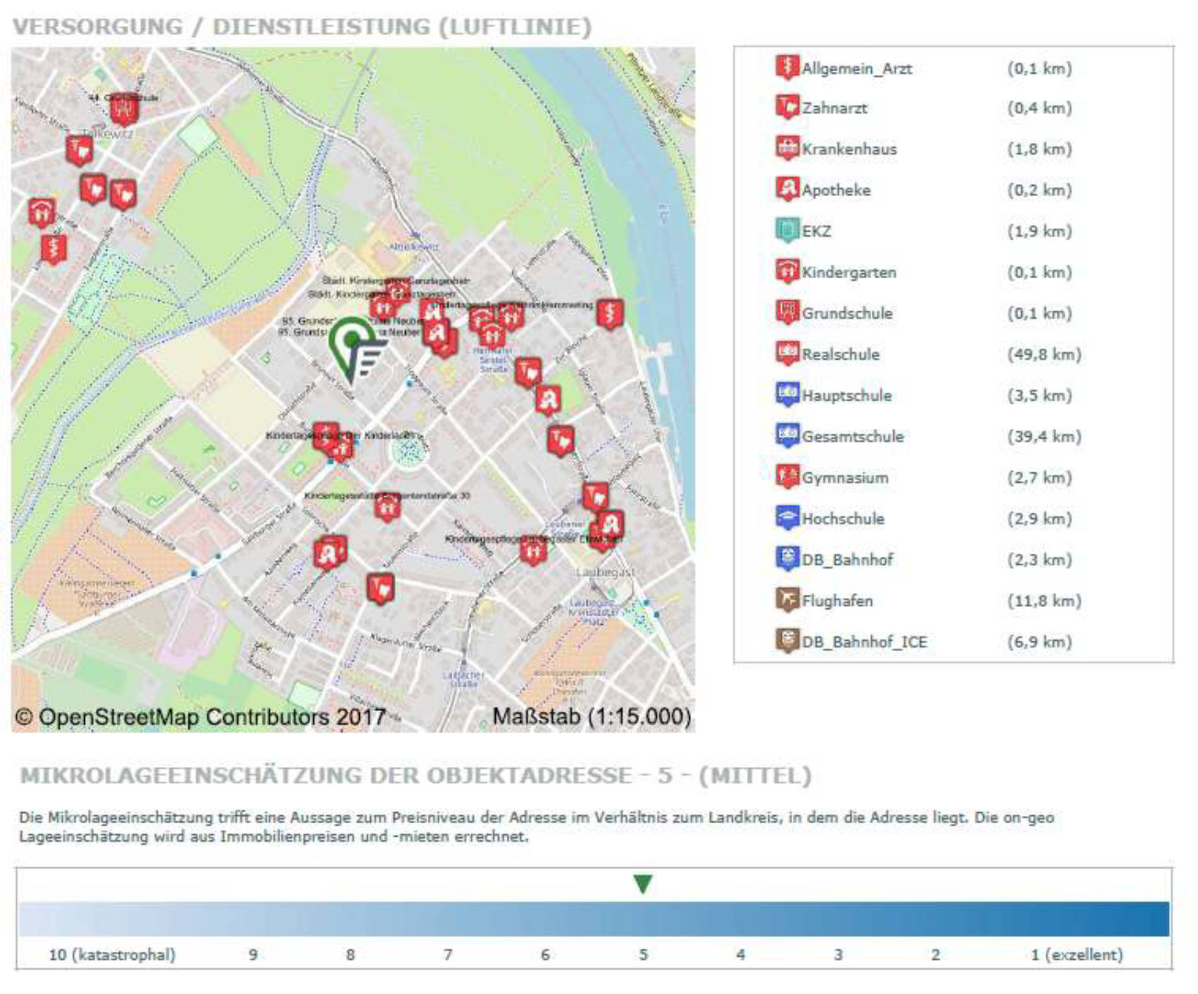The width and height of the screenshot is (1198, 994).
Task: Click the Hauptschule distance value 3,5 km
Action: point(1039,395)
